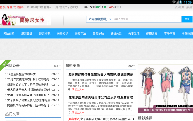Expand weather details with the double arrow
Screen dimensions: 193x121
pos(121,7)
